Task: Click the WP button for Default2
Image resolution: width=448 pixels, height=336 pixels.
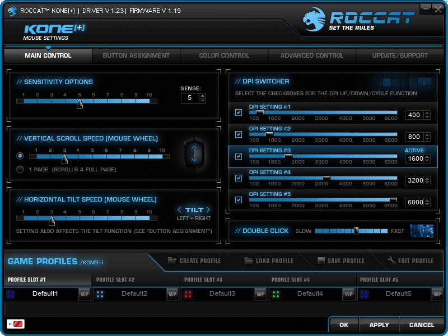Action: pyautogui.click(x=172, y=294)
